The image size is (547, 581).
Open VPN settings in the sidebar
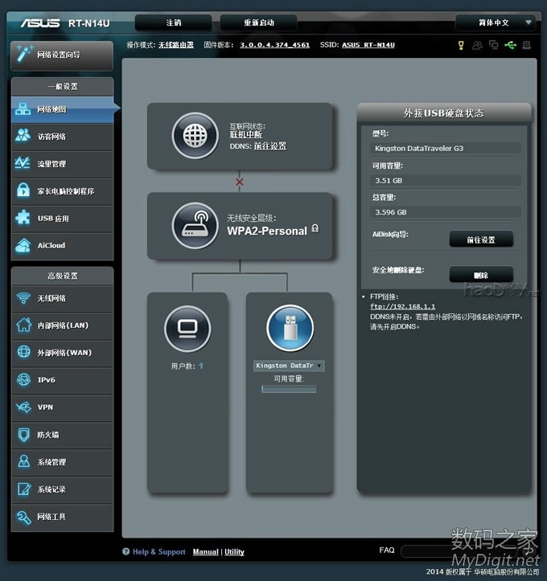62,407
